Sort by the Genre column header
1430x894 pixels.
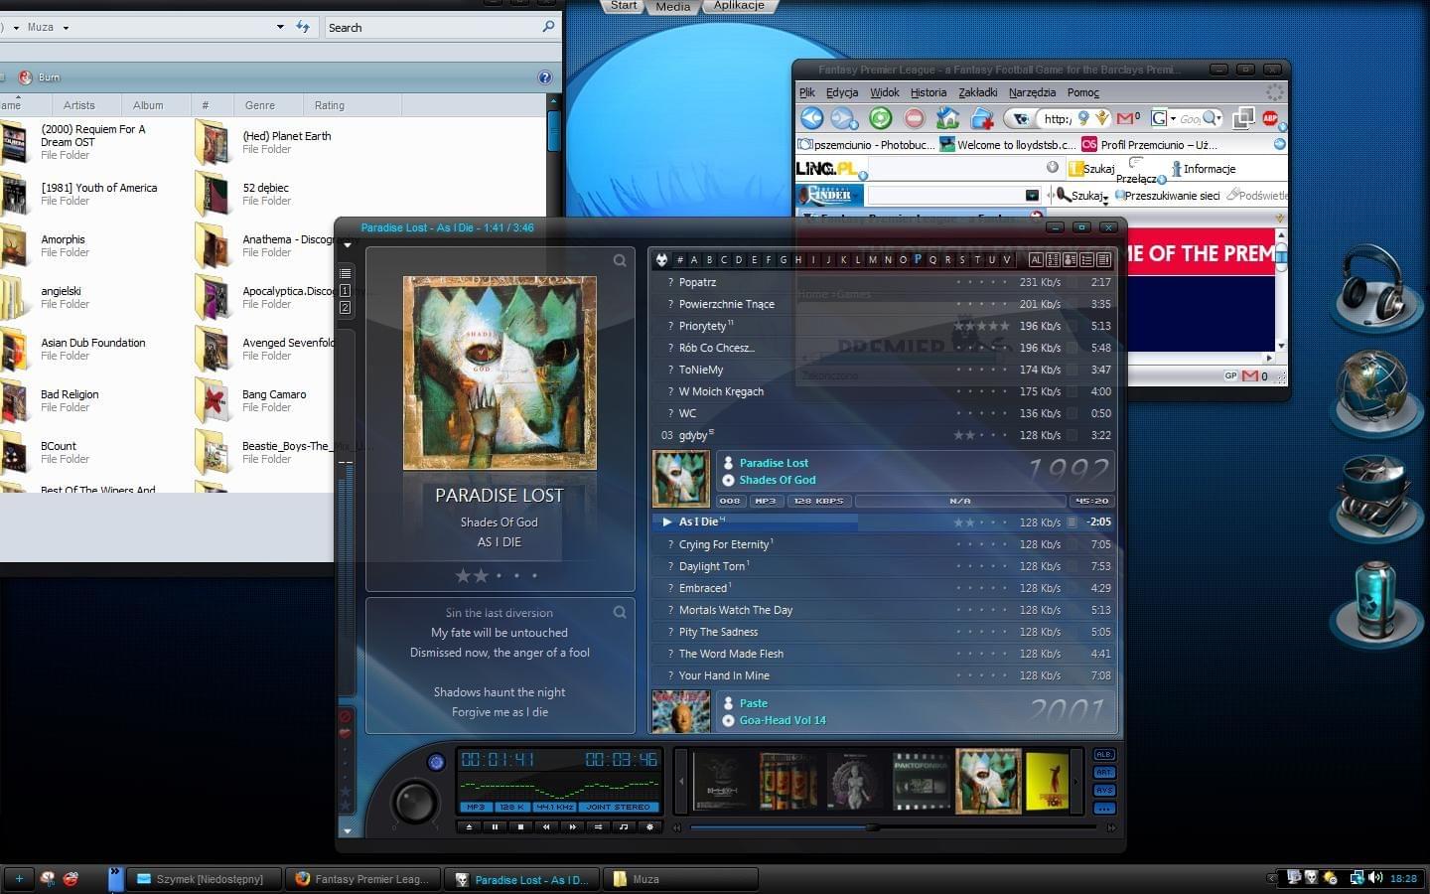coord(260,105)
